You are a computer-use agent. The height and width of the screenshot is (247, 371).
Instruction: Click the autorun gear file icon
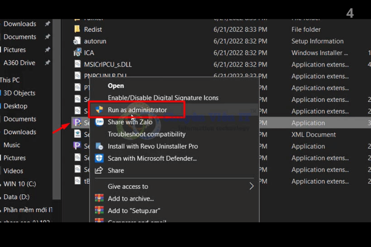pyautogui.click(x=77, y=41)
